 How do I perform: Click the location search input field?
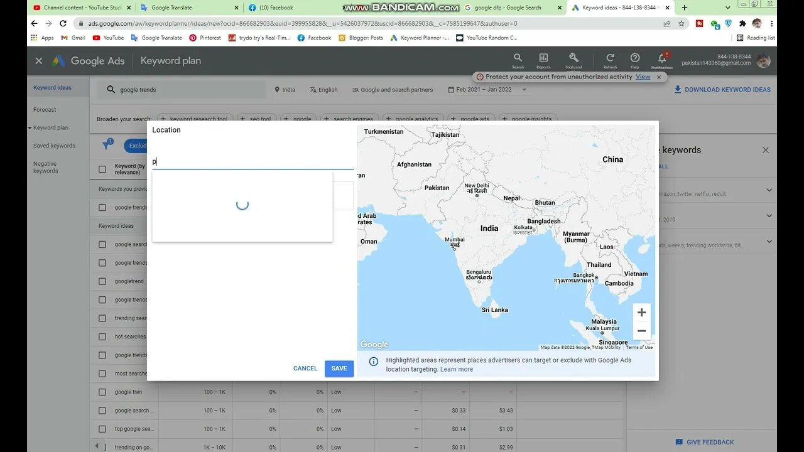pyautogui.click(x=253, y=161)
